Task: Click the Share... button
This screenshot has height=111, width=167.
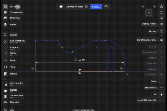Action: [96, 7]
